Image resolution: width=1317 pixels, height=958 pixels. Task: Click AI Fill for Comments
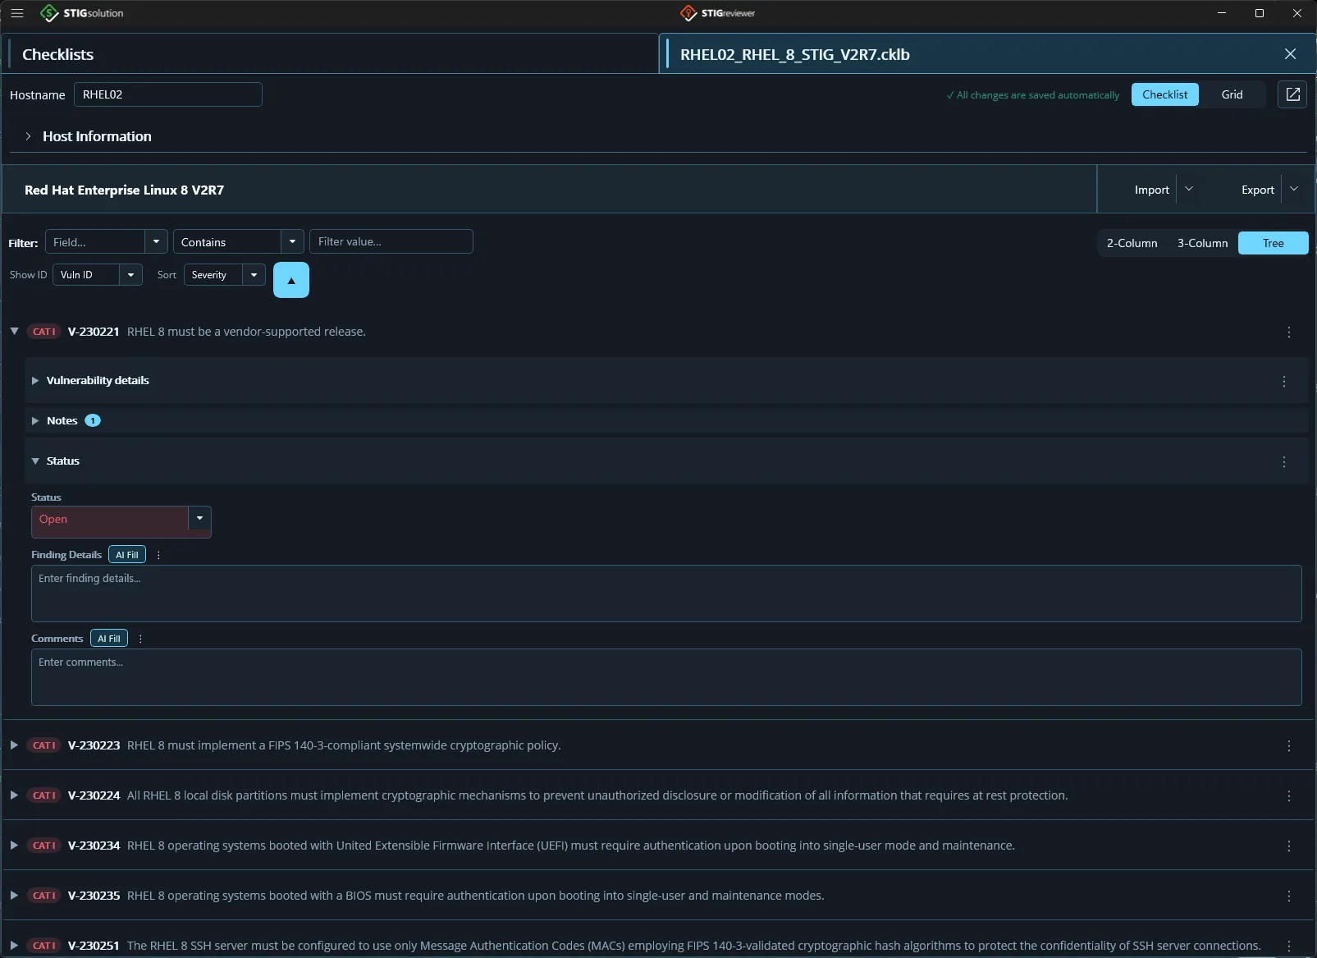[109, 639]
